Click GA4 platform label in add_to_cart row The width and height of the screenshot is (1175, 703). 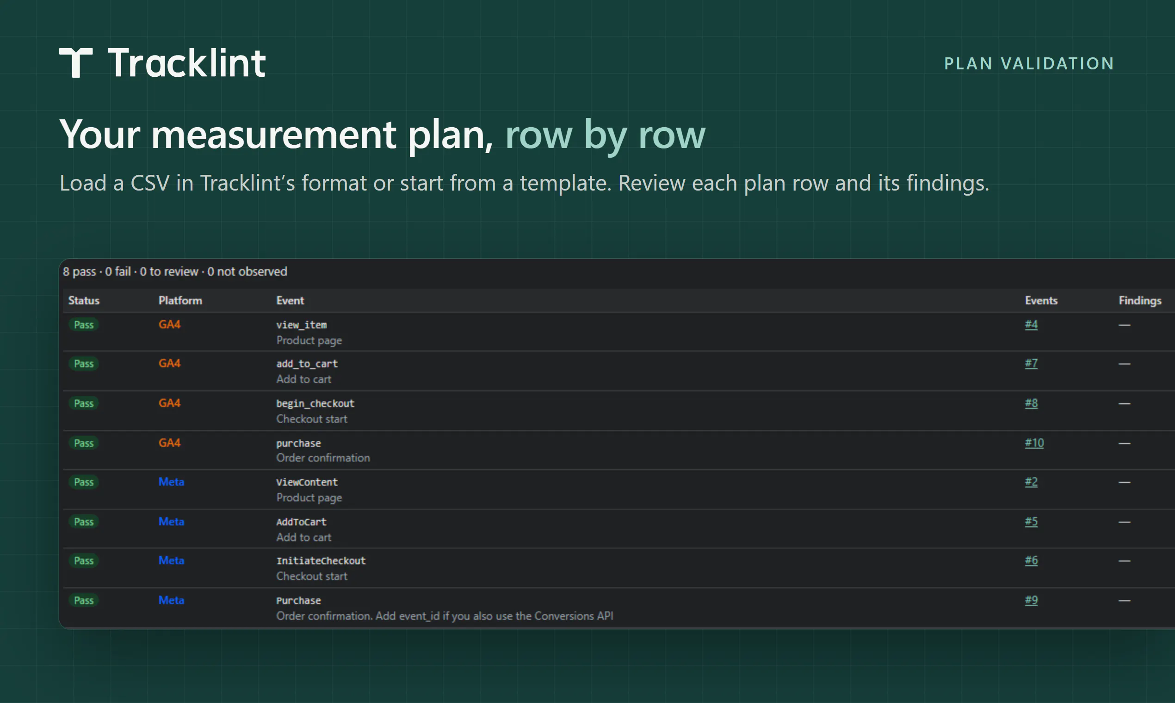click(x=169, y=364)
